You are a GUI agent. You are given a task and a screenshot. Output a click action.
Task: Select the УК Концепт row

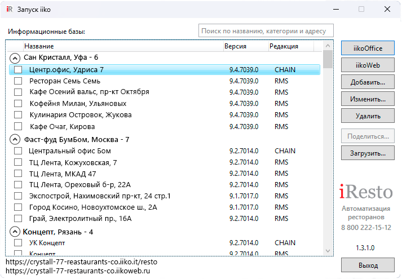(165, 242)
